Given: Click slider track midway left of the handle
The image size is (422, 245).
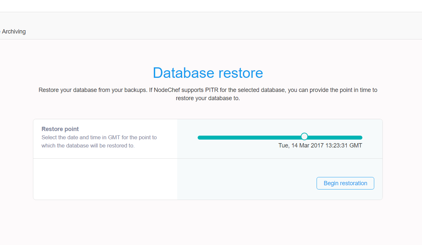Looking at the screenshot, I should [x=250, y=138].
